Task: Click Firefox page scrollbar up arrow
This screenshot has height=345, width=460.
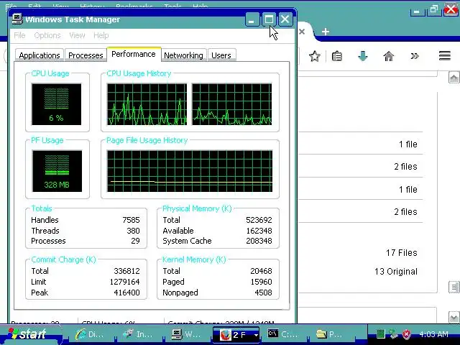Action: point(454,78)
